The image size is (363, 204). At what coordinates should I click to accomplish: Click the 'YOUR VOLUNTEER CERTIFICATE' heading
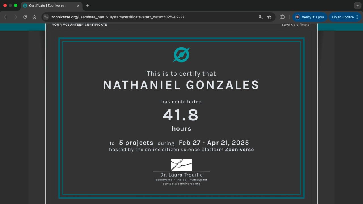pyautogui.click(x=80, y=25)
